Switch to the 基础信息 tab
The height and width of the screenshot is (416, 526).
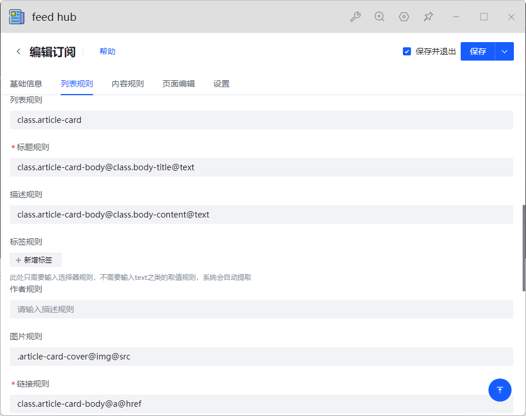pyautogui.click(x=26, y=84)
